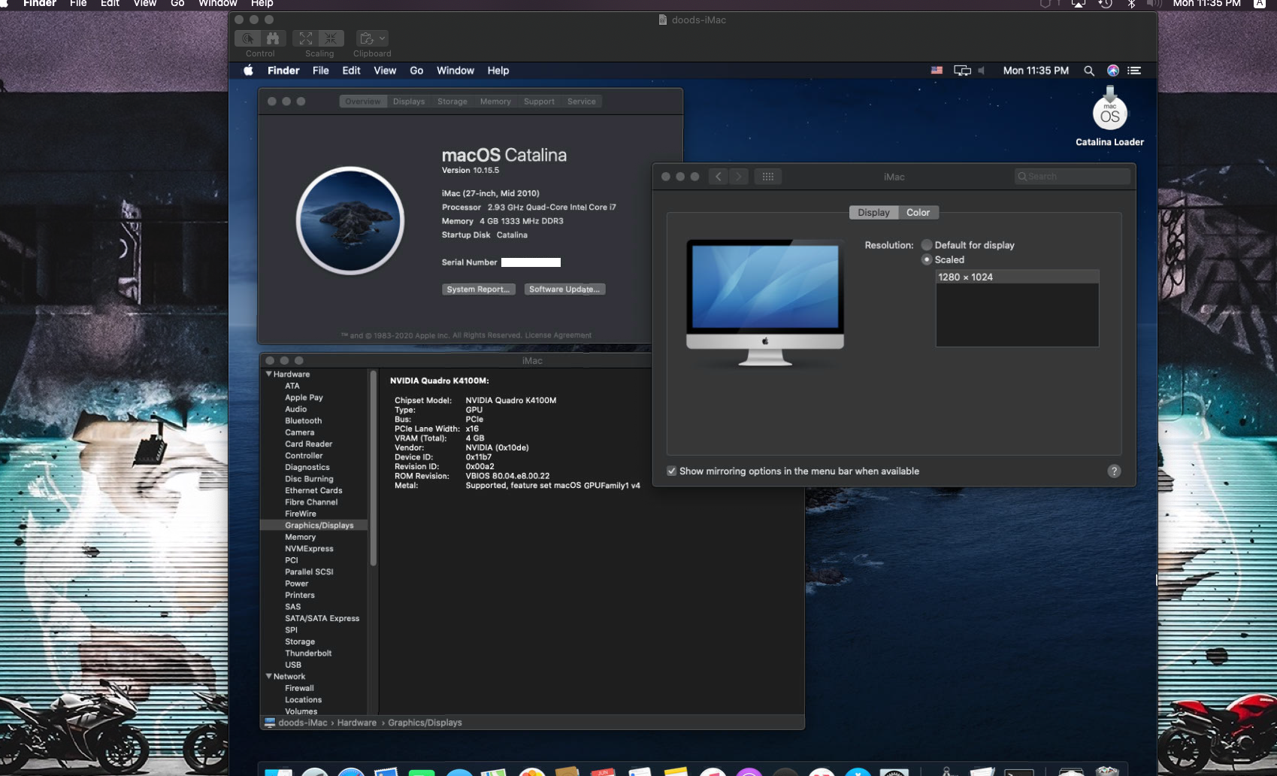This screenshot has width=1277, height=776.
Task: Open Time Machine icon in host menu bar
Action: point(1105,4)
